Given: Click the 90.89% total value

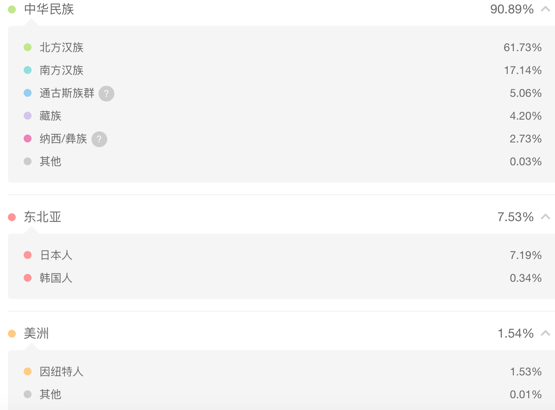Looking at the screenshot, I should point(512,9).
